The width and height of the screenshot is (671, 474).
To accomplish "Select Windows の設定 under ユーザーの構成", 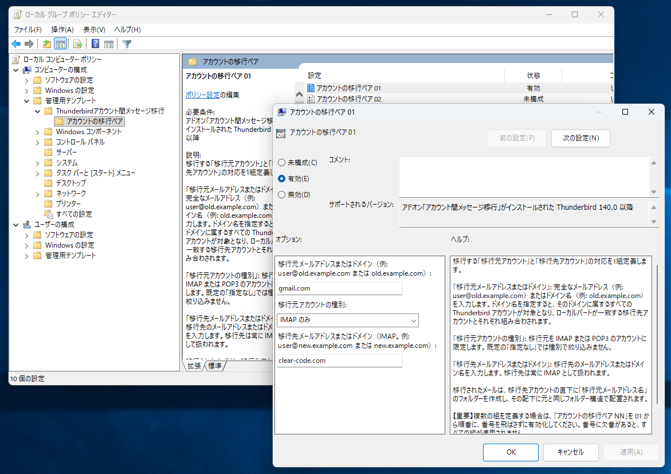I will coord(70,245).
